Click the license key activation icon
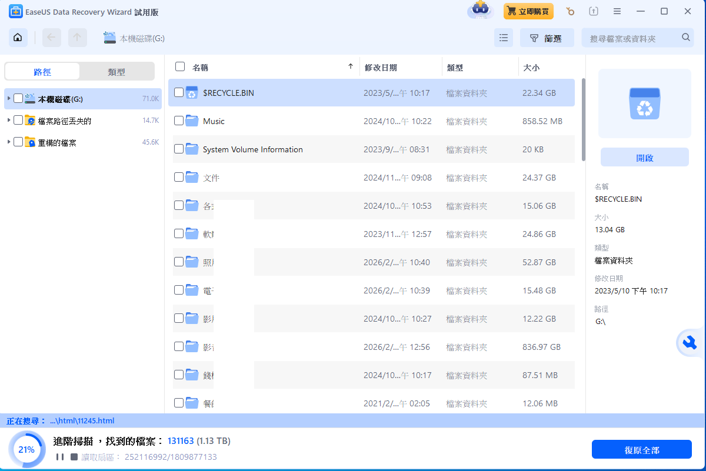This screenshot has width=706, height=471. tap(570, 11)
